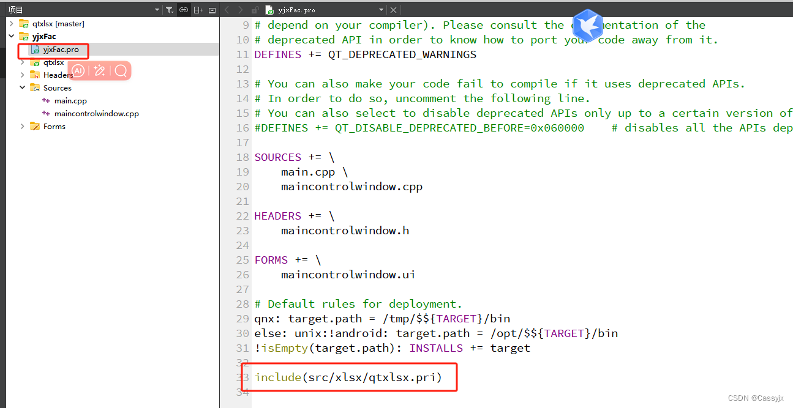Click the qnx: target.path line
Image resolution: width=793 pixels, height=408 pixels.
(x=382, y=319)
